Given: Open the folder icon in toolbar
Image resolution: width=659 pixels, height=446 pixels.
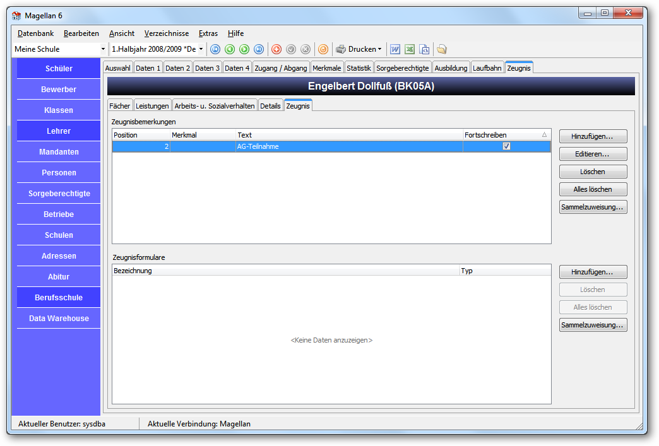Looking at the screenshot, I should coord(441,50).
